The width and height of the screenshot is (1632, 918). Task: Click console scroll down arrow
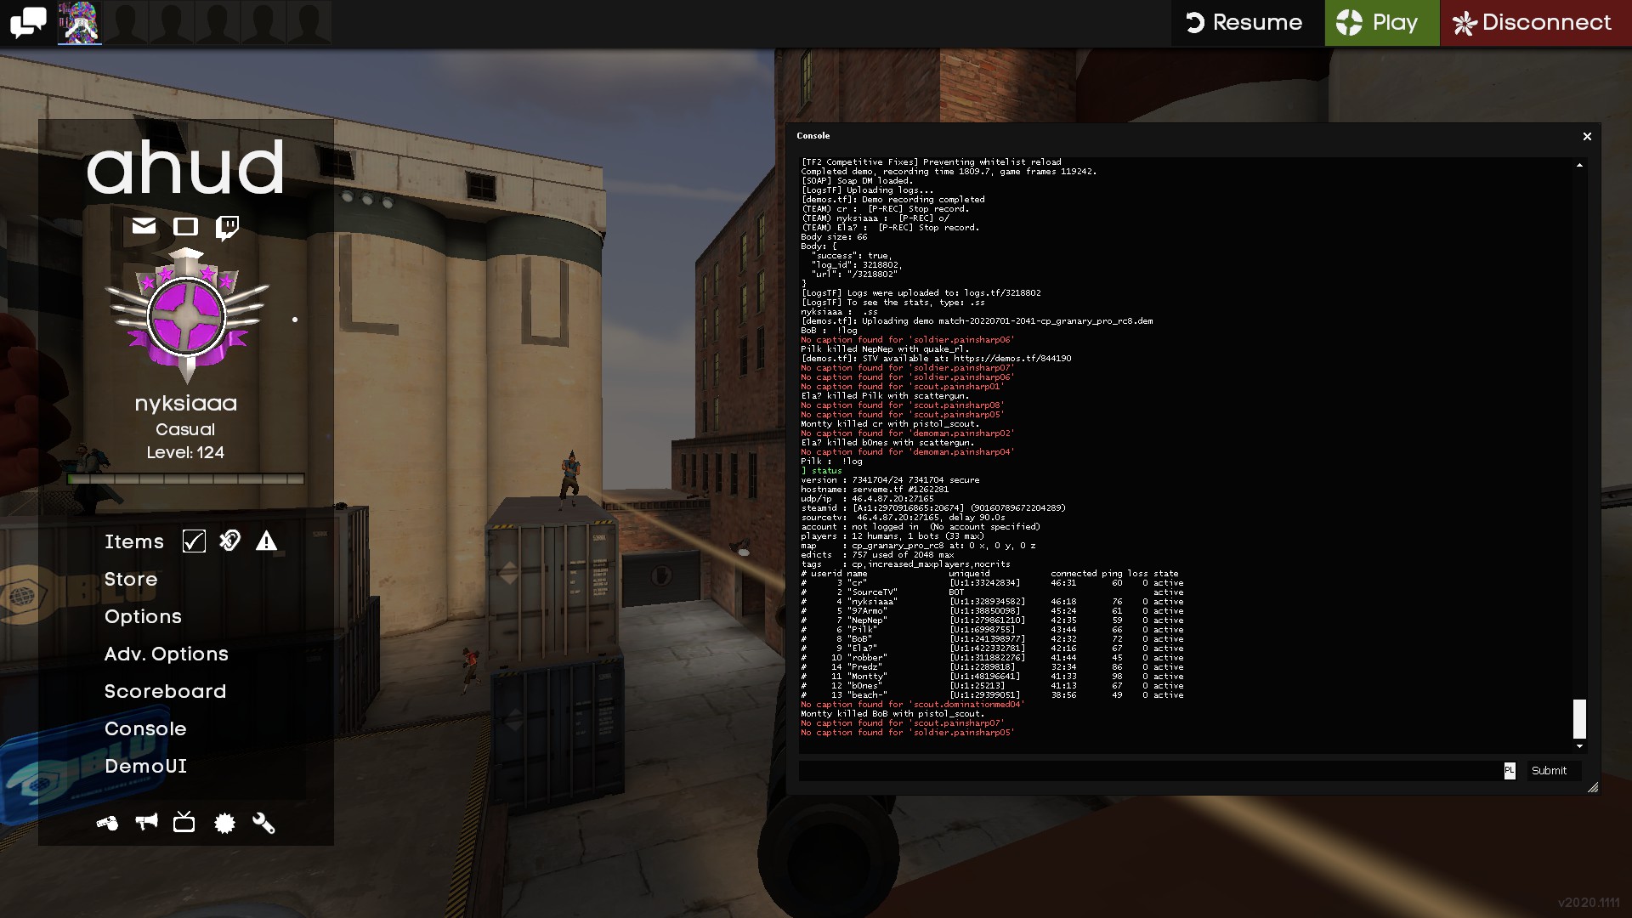click(x=1579, y=746)
